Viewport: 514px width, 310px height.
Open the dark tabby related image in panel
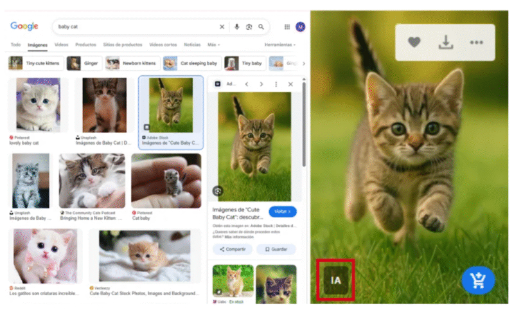point(276,283)
